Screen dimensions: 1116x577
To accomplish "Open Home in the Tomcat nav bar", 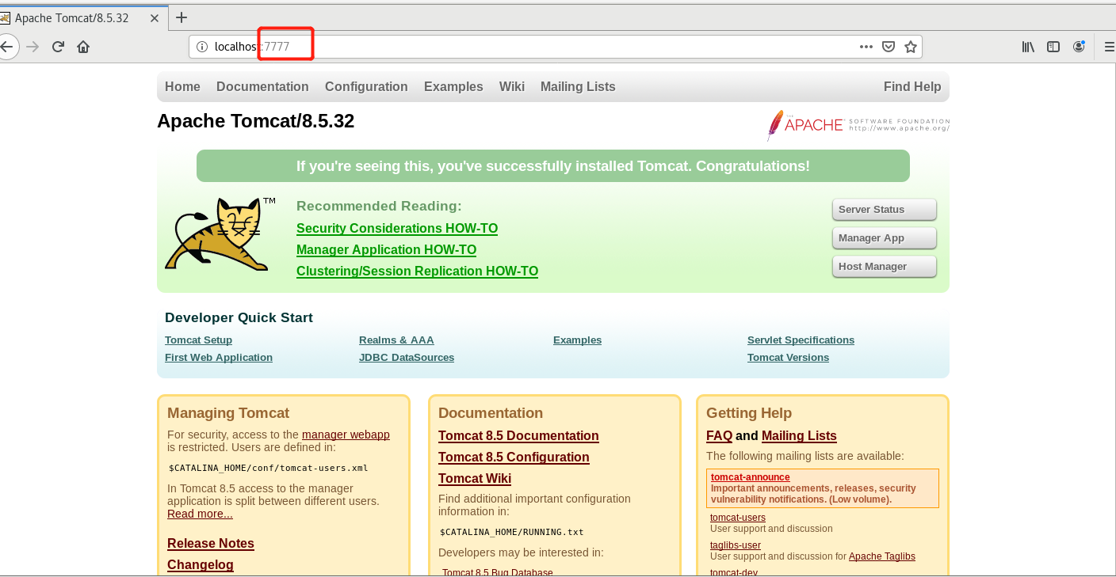I will coord(182,87).
